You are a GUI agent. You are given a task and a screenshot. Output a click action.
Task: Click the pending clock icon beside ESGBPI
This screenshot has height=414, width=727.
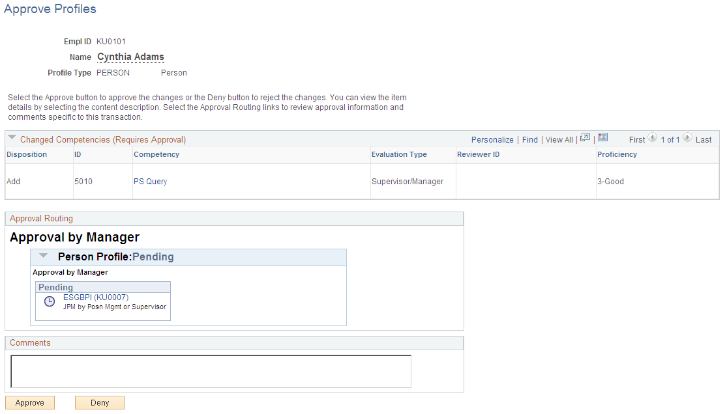49,301
